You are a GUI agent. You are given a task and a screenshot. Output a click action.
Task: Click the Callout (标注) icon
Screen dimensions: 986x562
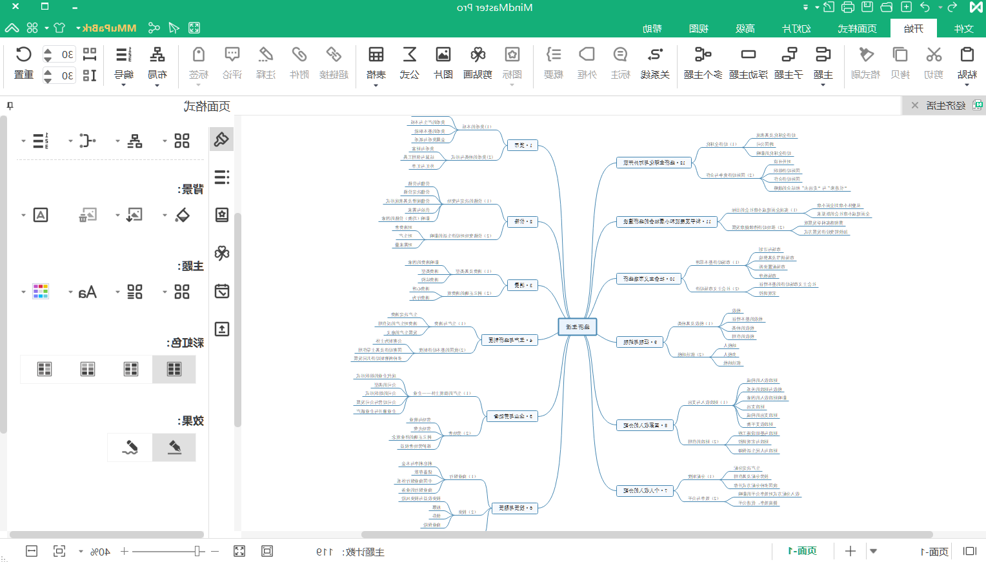tap(620, 55)
